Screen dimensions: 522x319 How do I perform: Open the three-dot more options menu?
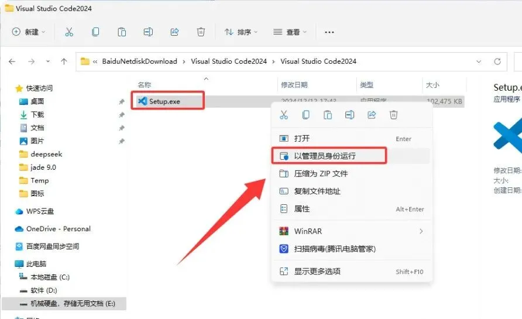pos(329,32)
